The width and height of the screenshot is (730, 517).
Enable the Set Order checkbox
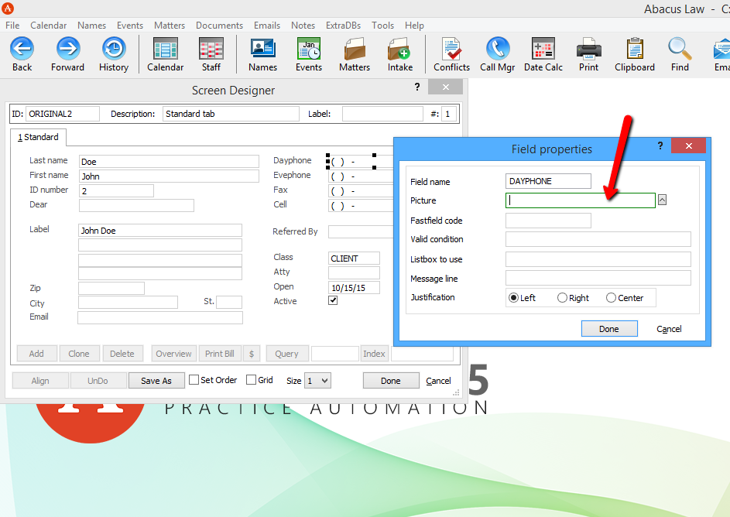[194, 380]
